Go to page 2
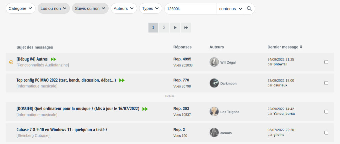Viewport: 340px width, 144px height. tap(164, 28)
